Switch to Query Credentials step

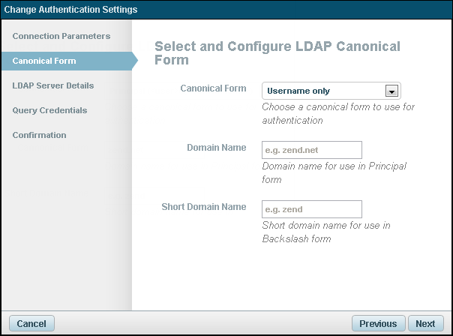tap(49, 110)
